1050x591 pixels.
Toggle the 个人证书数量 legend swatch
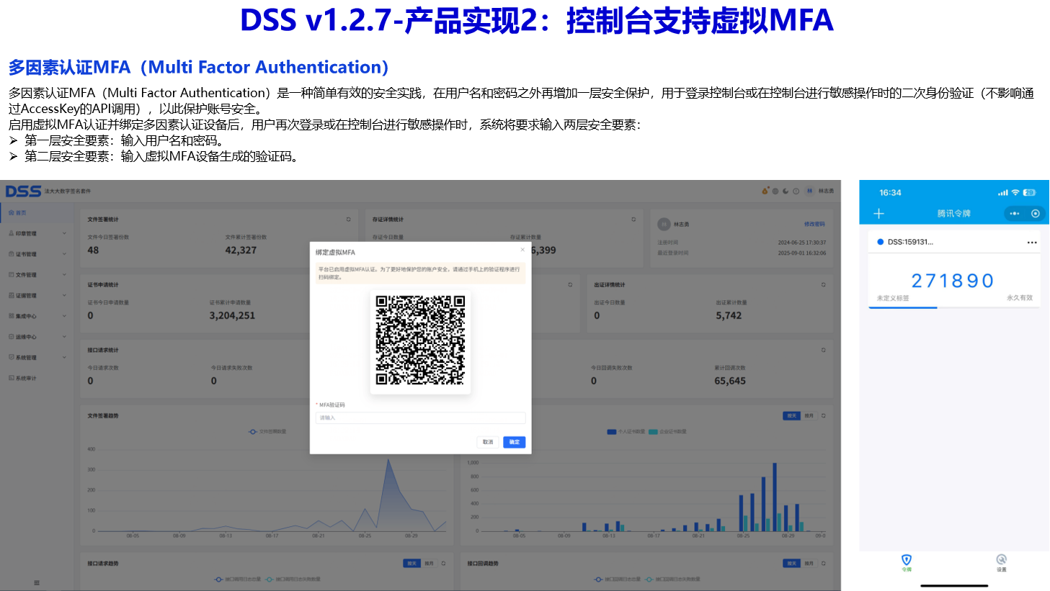tap(612, 432)
